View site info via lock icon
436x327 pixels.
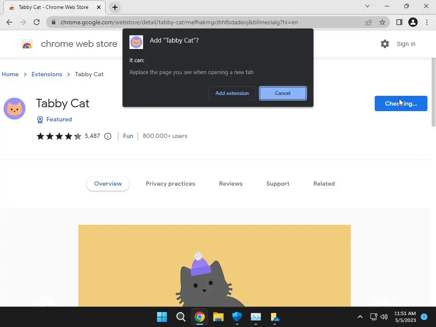(54, 22)
